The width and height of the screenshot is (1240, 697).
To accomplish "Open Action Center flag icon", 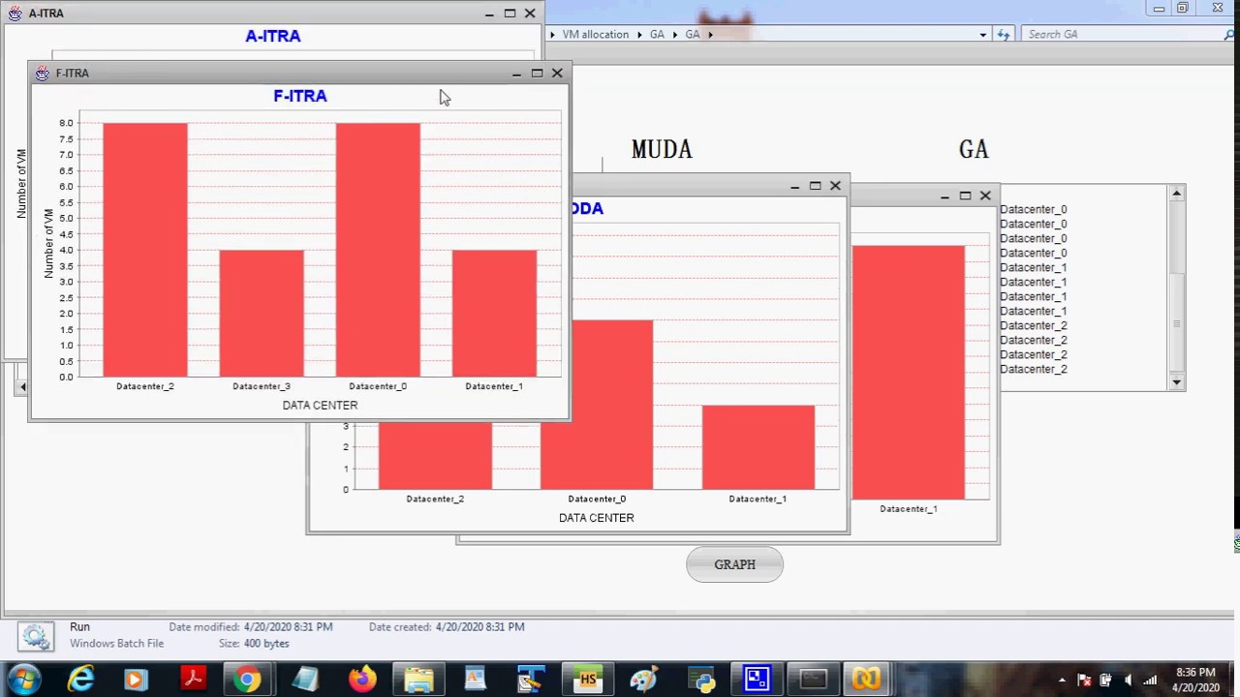I will [x=1084, y=681].
